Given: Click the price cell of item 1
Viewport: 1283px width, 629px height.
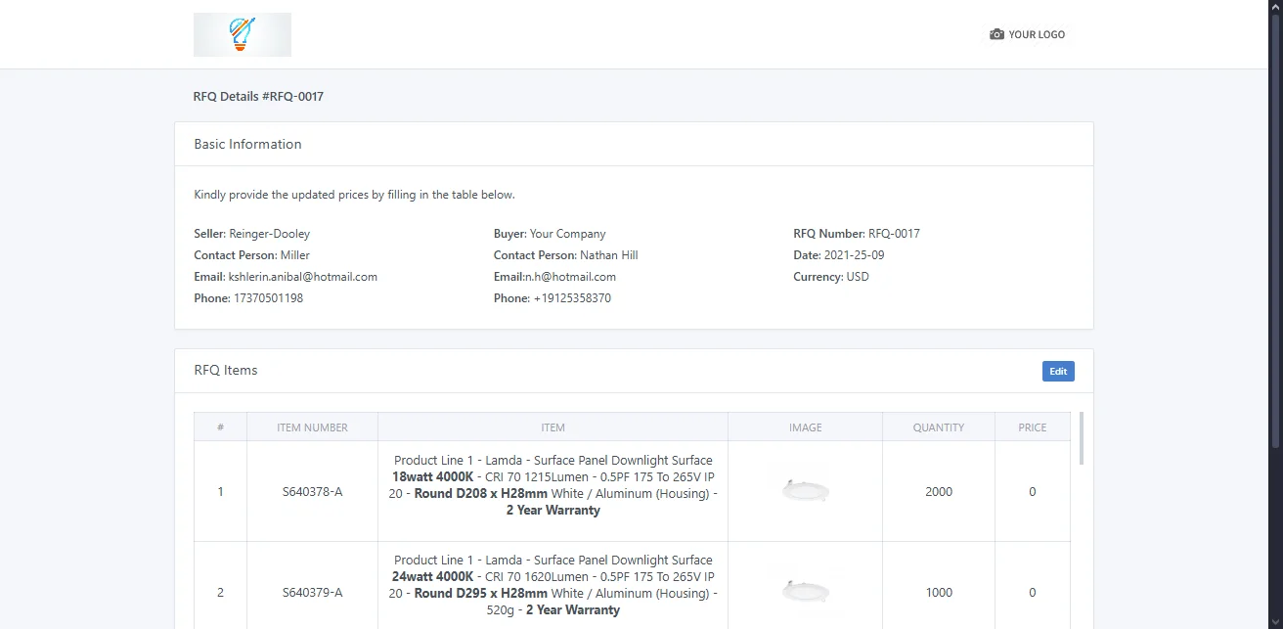Looking at the screenshot, I should click(x=1032, y=491).
